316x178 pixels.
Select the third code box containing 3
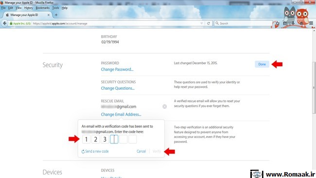[x=105, y=139]
